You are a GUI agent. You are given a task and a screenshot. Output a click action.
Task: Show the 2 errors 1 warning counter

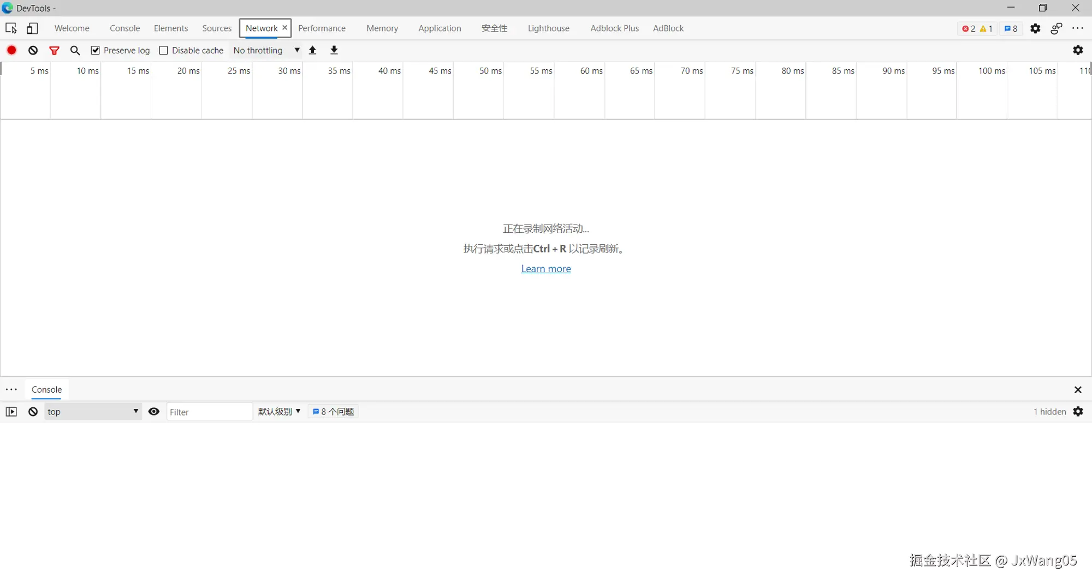pyautogui.click(x=977, y=29)
